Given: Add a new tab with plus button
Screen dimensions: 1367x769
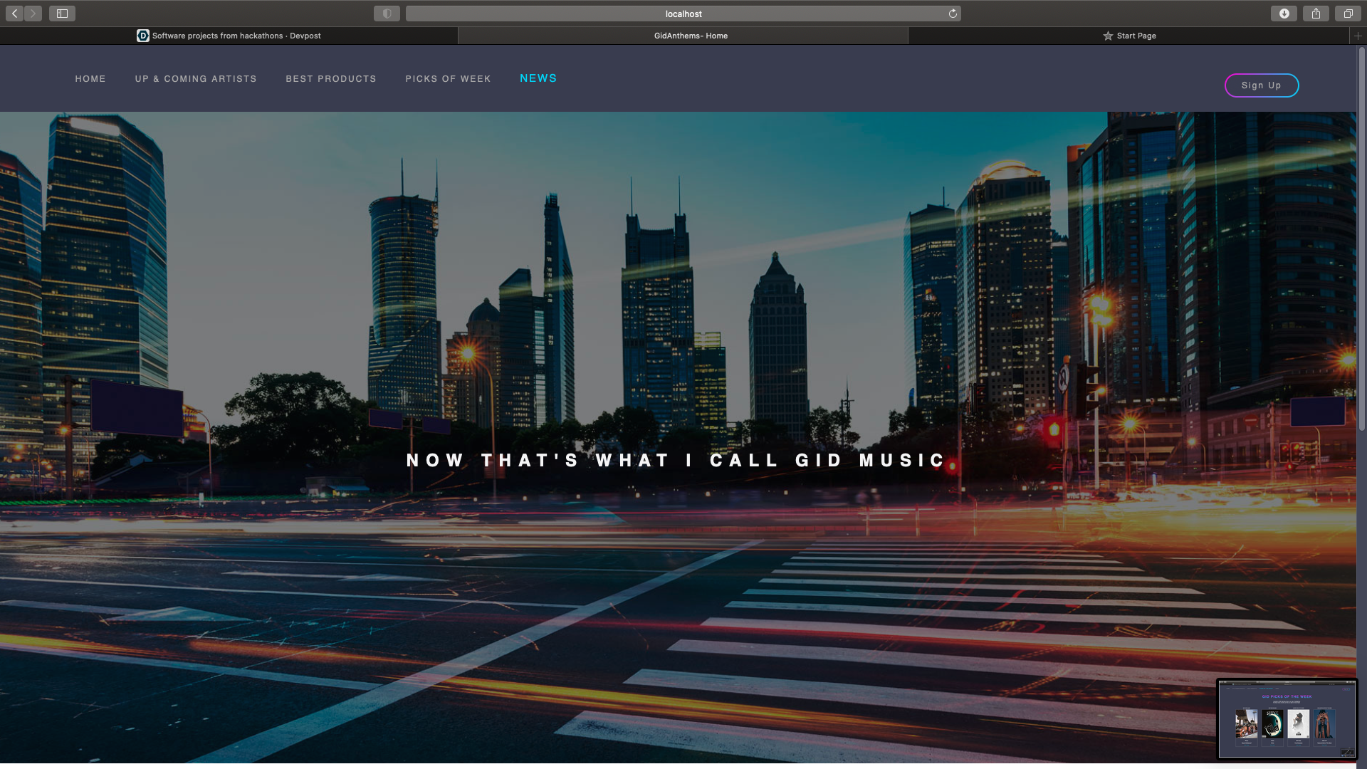Looking at the screenshot, I should coord(1358,36).
